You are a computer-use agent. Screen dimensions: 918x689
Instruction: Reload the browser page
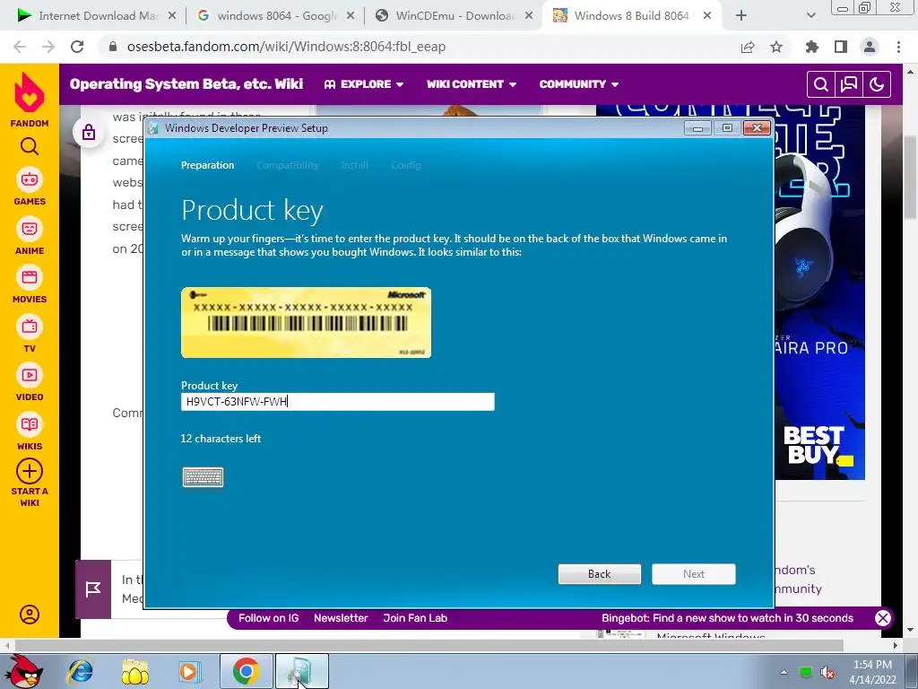pyautogui.click(x=77, y=47)
